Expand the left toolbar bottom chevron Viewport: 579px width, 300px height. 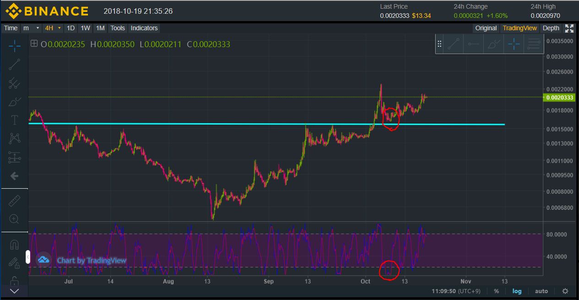tap(14, 291)
